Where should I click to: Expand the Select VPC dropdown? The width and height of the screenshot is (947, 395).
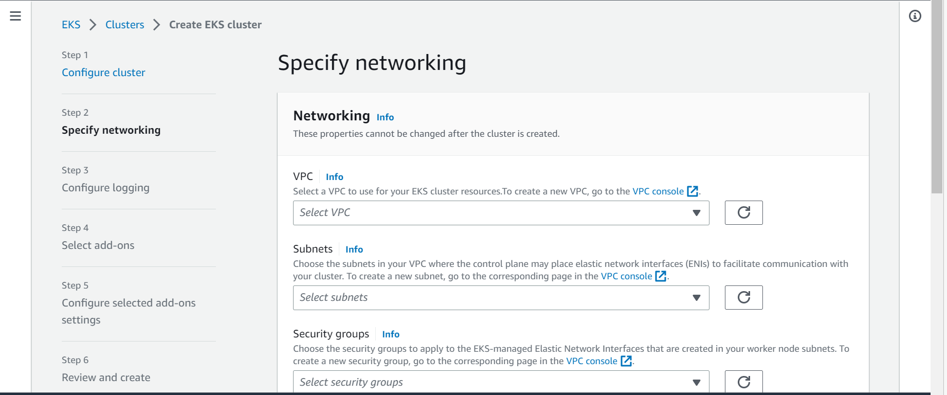501,212
